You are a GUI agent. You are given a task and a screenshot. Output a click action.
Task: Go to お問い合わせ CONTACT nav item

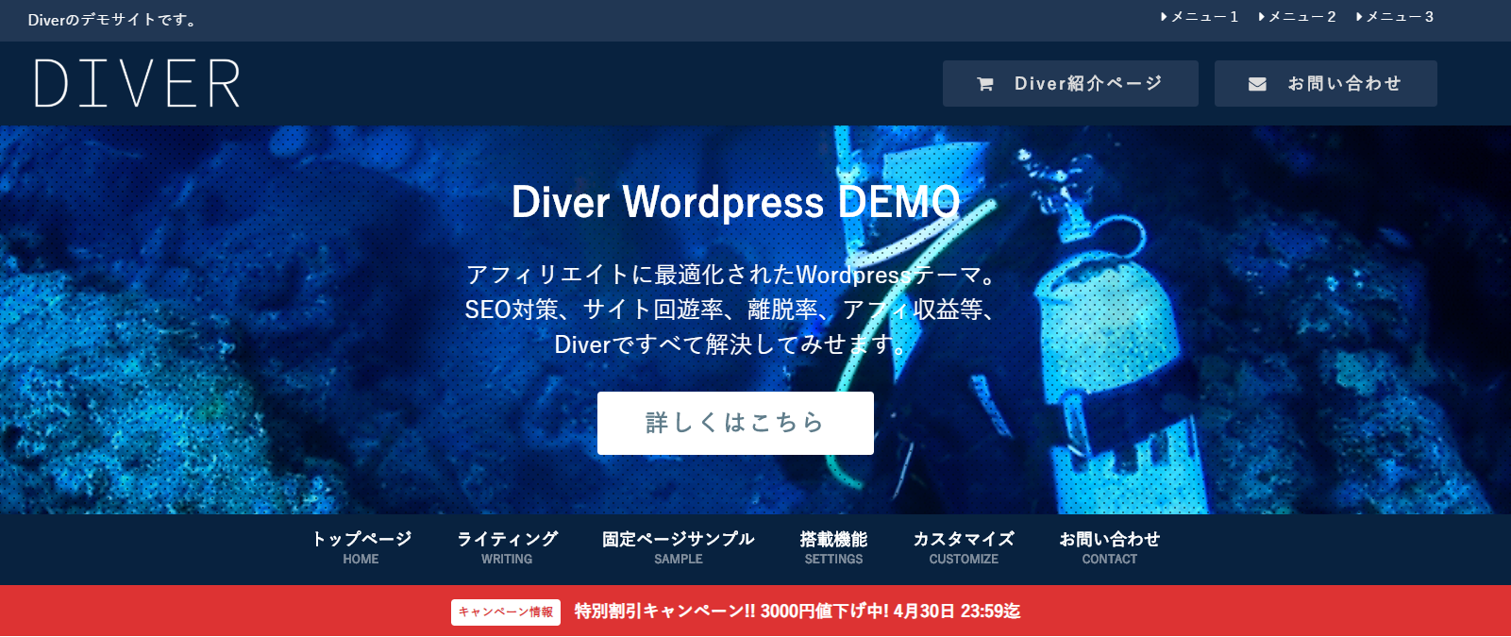point(1109,547)
